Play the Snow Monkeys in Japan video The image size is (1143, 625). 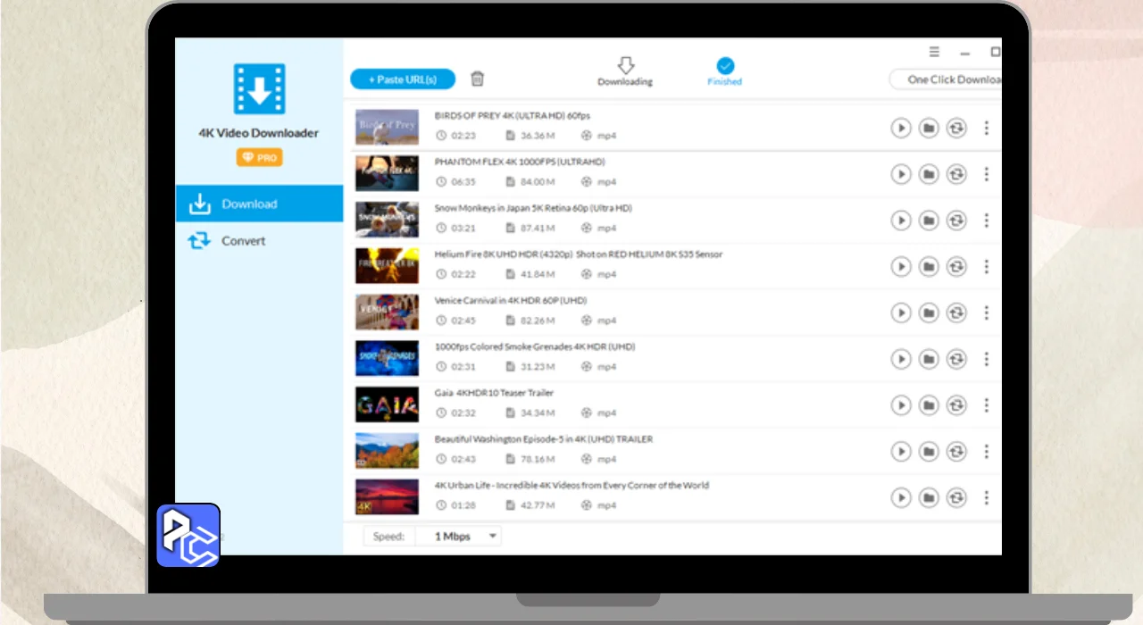click(901, 221)
